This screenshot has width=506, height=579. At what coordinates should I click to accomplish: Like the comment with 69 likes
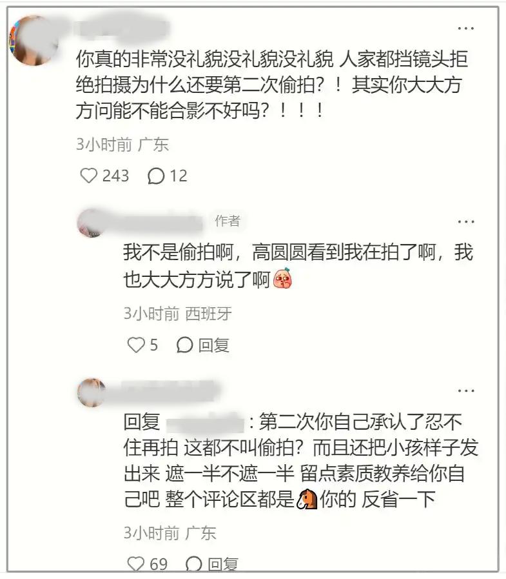[135, 564]
